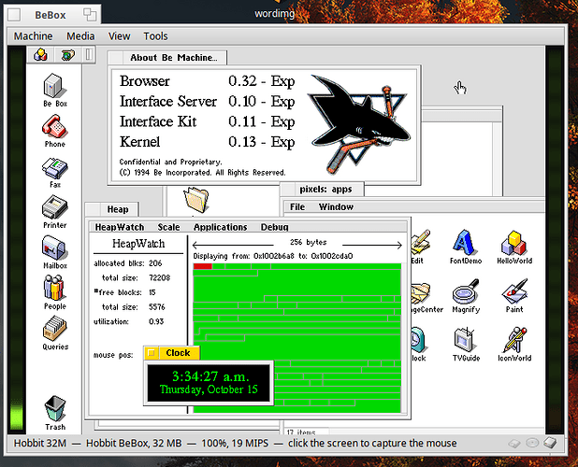Click the Kernel 0.13 version line
Viewport: 578px width, 467px height.
(x=207, y=142)
